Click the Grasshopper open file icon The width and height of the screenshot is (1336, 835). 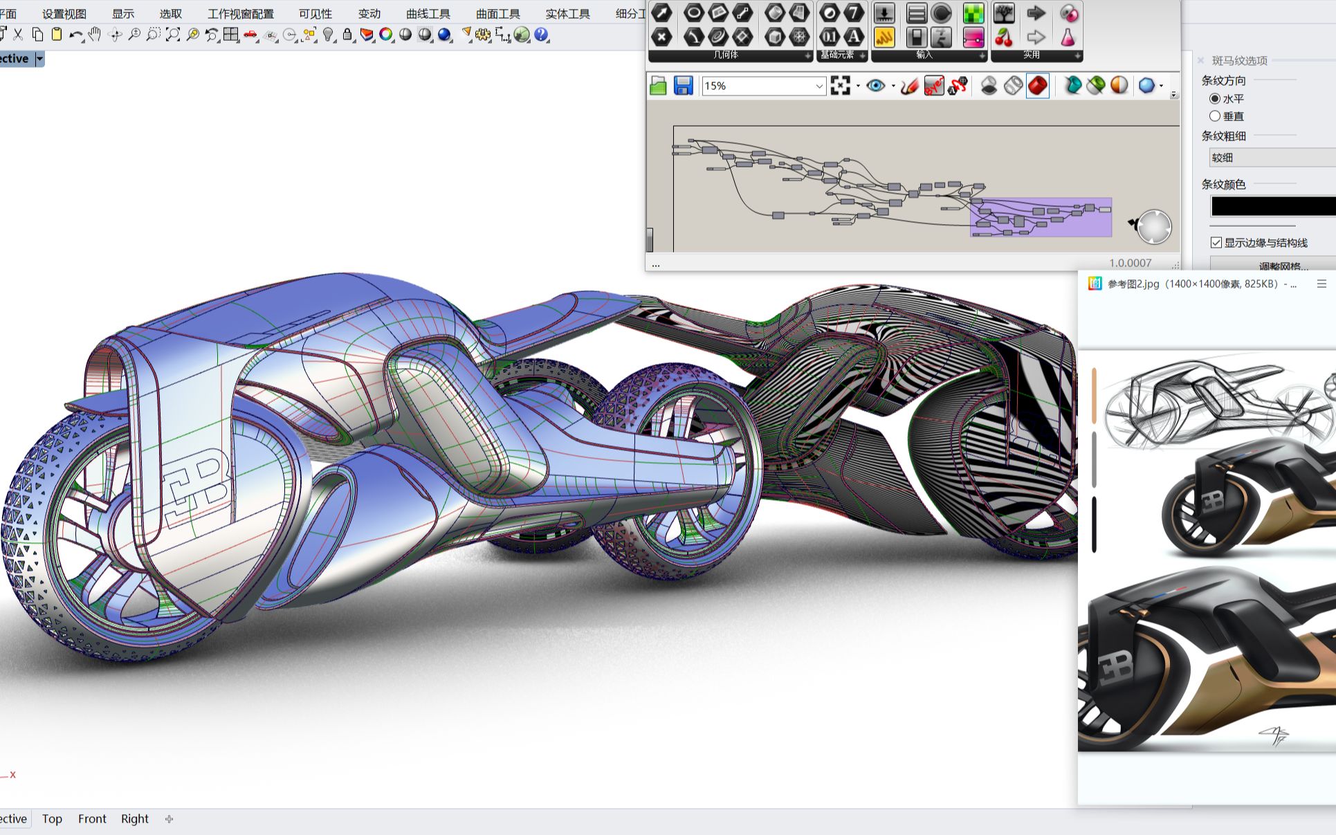(659, 86)
